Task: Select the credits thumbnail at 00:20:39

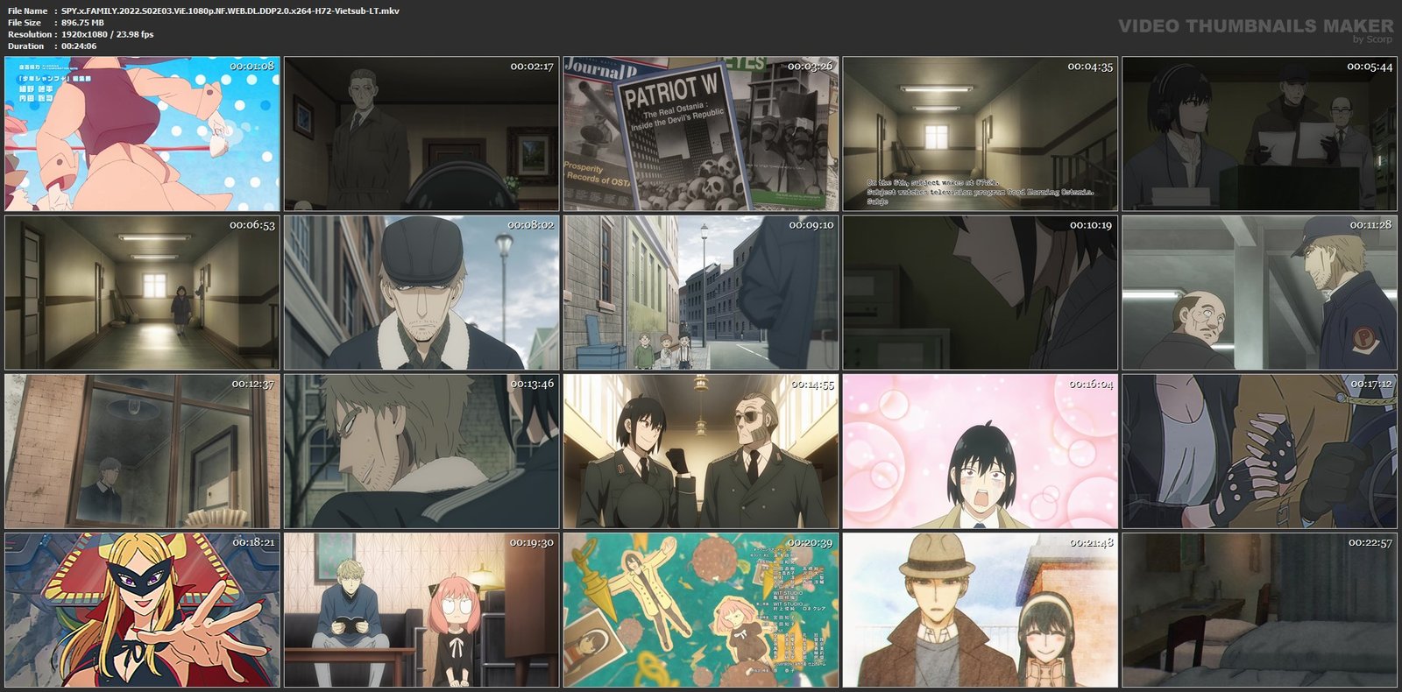Action: [x=701, y=611]
